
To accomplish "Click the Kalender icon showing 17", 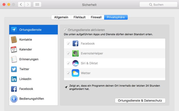I will pos(14,49).
